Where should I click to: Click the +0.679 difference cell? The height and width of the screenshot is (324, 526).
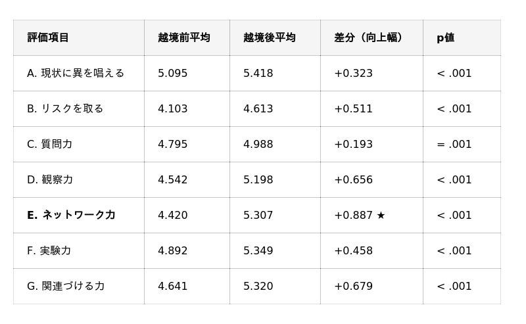tap(353, 287)
